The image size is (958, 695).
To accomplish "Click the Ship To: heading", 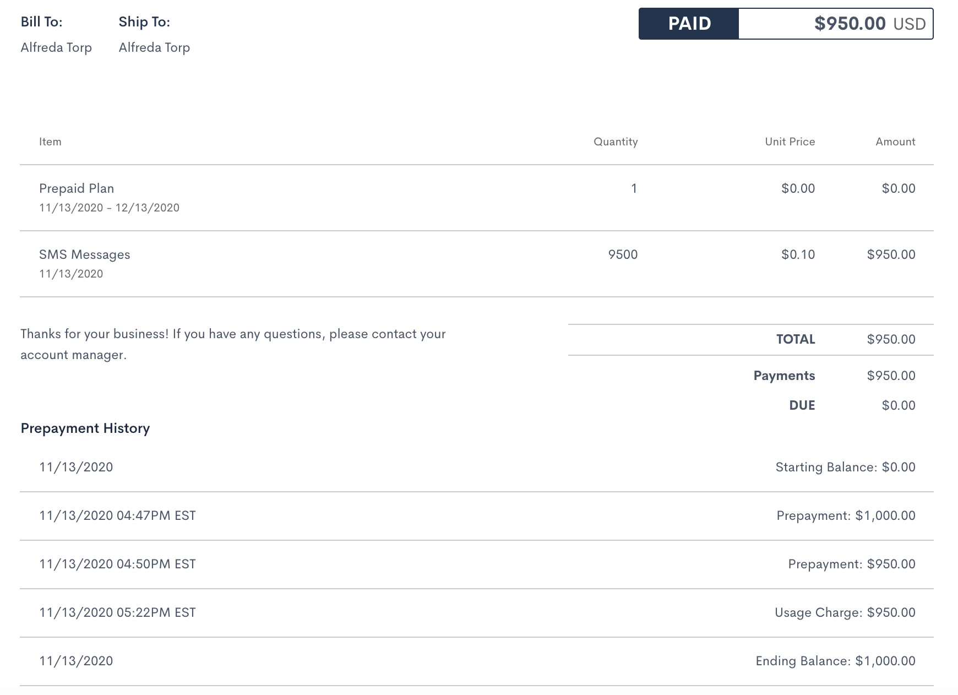I will point(144,22).
